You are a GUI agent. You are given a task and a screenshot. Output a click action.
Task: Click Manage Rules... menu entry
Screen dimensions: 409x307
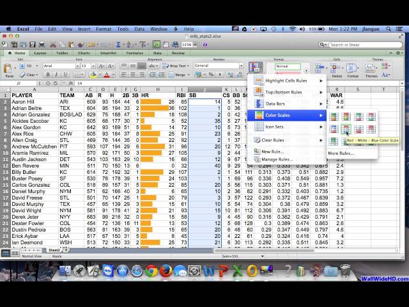click(x=277, y=159)
